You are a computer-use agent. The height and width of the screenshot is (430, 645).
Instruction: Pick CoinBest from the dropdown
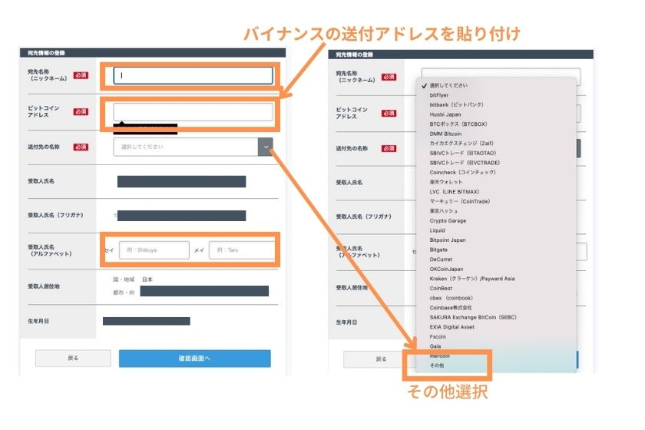441,289
